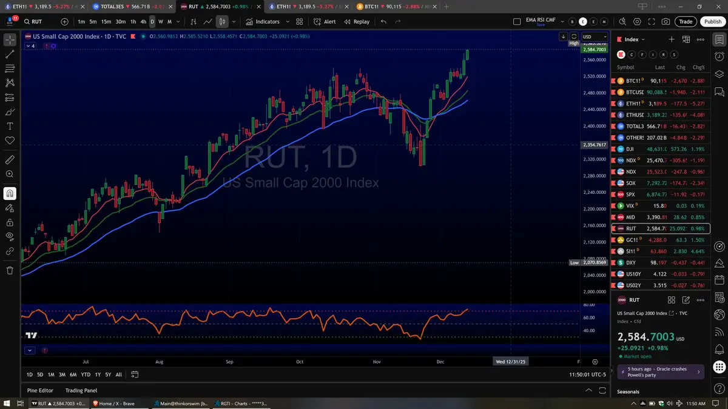Toggle the chart layout select square
The width and height of the screenshot is (728, 409).
[517, 21]
